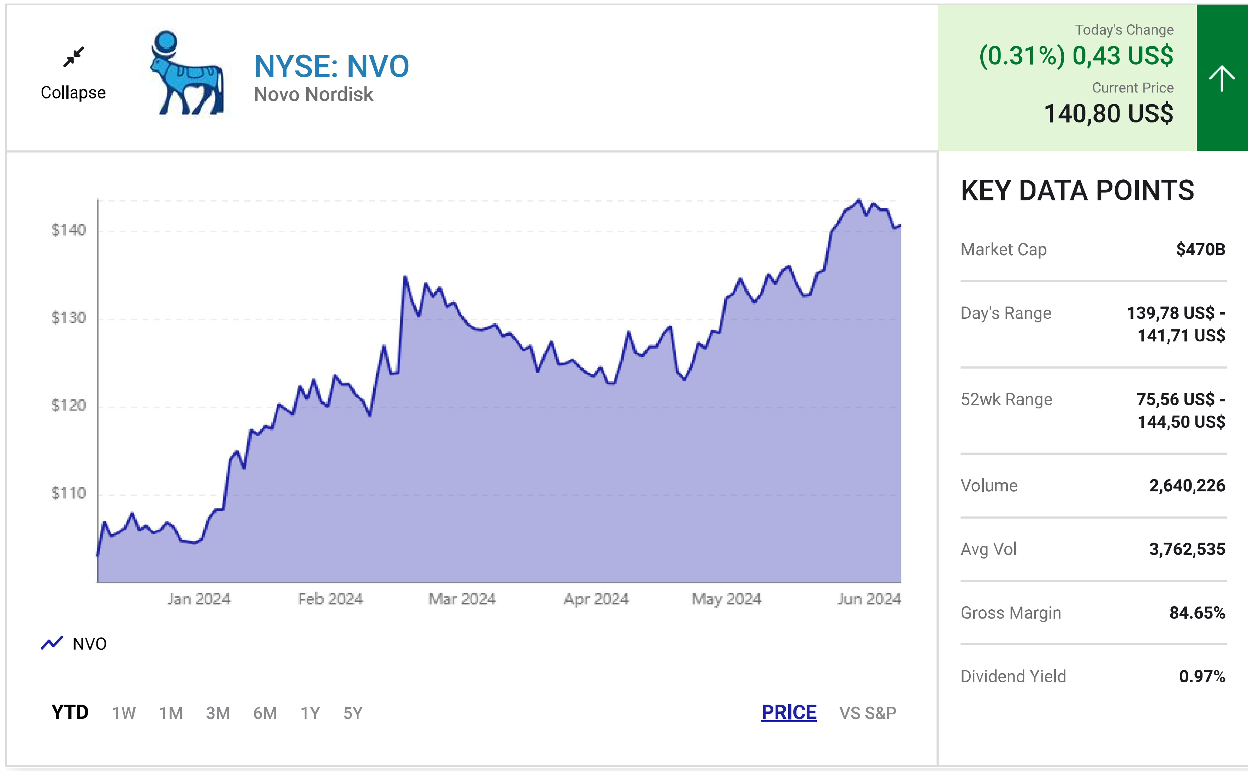This screenshot has height=771, width=1248.
Task: Switch chart to 3M range
Action: (218, 713)
